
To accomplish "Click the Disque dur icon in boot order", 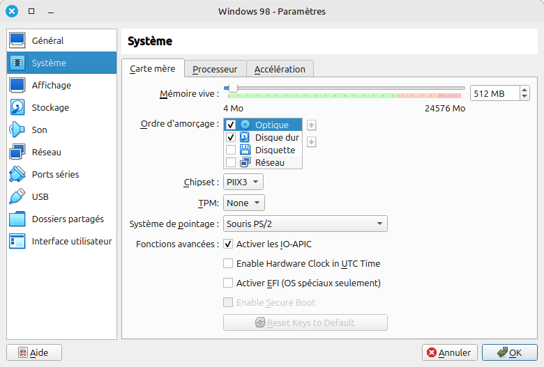I will coord(245,137).
